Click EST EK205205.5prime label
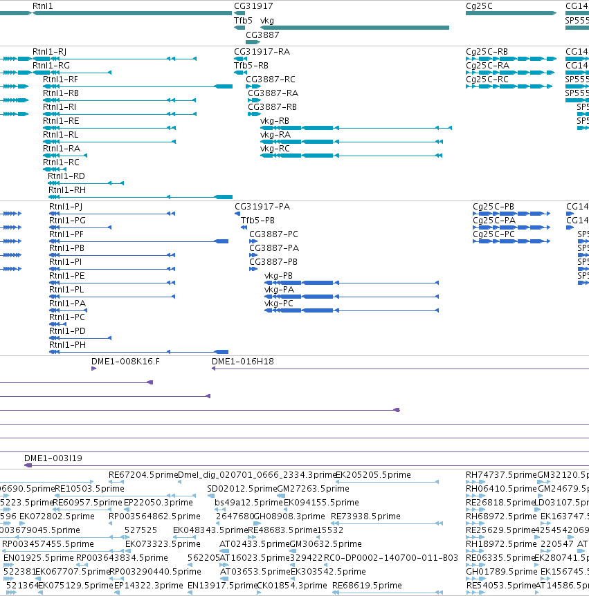589x596 pixels. pyautogui.click(x=373, y=475)
